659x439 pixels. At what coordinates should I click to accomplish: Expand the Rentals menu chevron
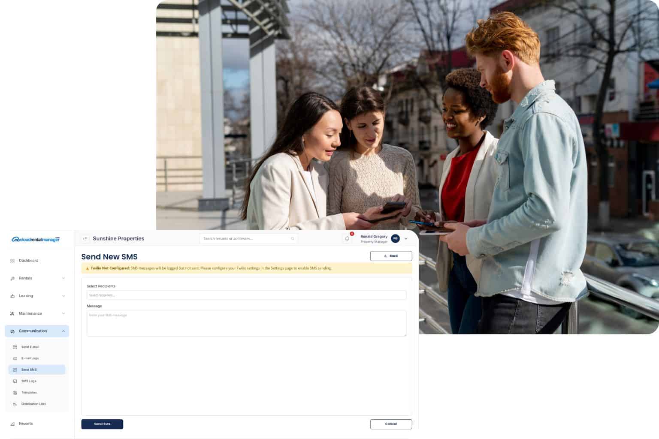click(x=63, y=278)
